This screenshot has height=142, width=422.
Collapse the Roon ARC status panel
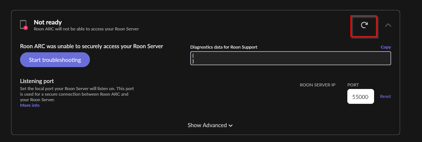click(388, 25)
